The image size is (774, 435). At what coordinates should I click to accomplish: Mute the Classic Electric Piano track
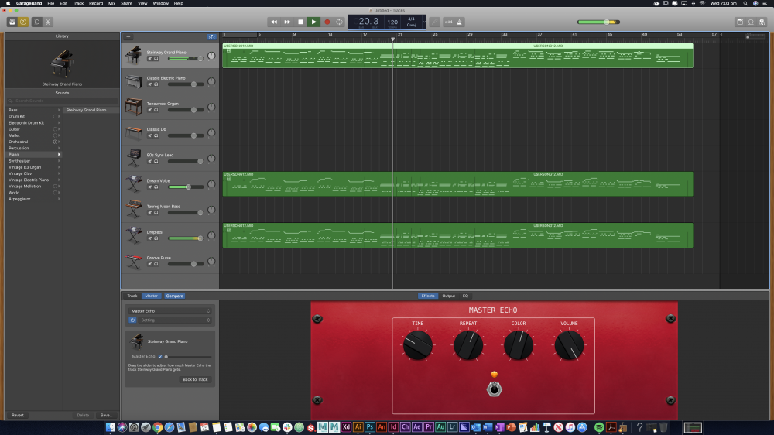click(x=150, y=84)
